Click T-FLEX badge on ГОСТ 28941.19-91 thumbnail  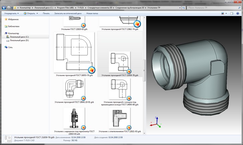point(83,98)
